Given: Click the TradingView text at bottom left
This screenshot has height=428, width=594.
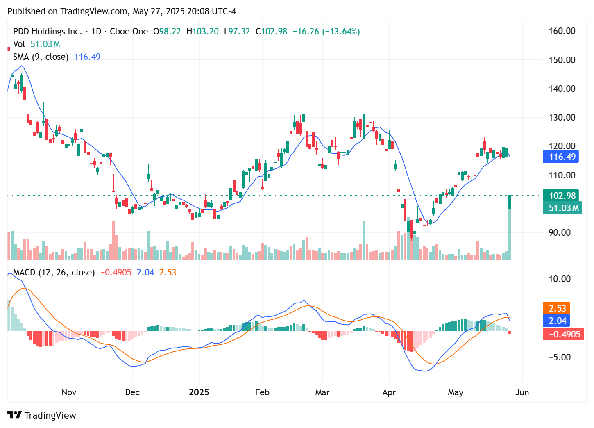Looking at the screenshot, I should (x=50, y=415).
